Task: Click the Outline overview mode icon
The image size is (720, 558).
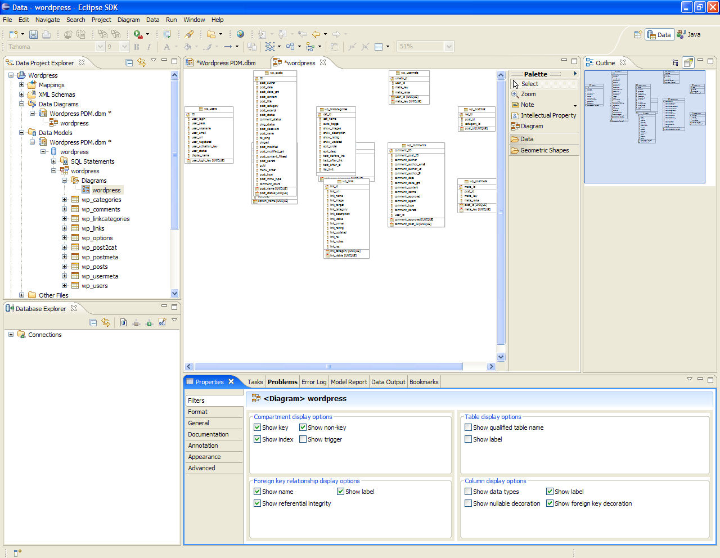Action: [688, 62]
